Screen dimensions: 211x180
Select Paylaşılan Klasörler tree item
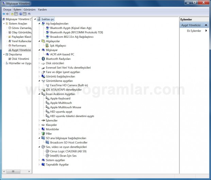[21, 37]
